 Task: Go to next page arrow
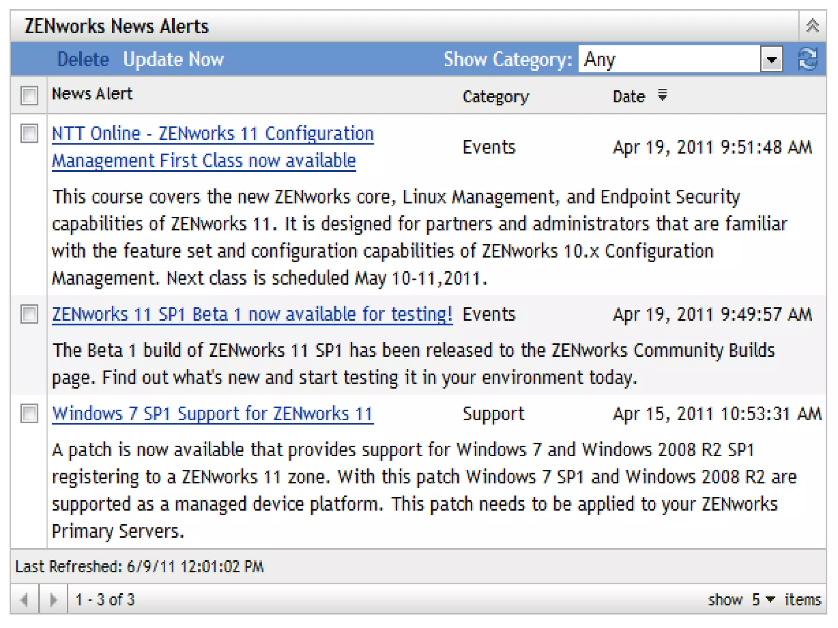[54, 599]
